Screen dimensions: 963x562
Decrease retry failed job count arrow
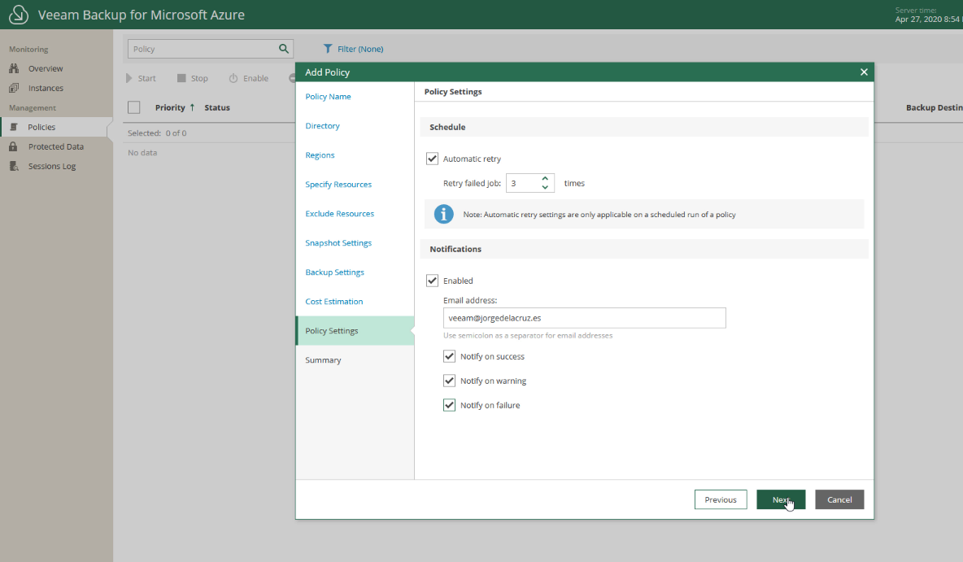click(x=545, y=187)
